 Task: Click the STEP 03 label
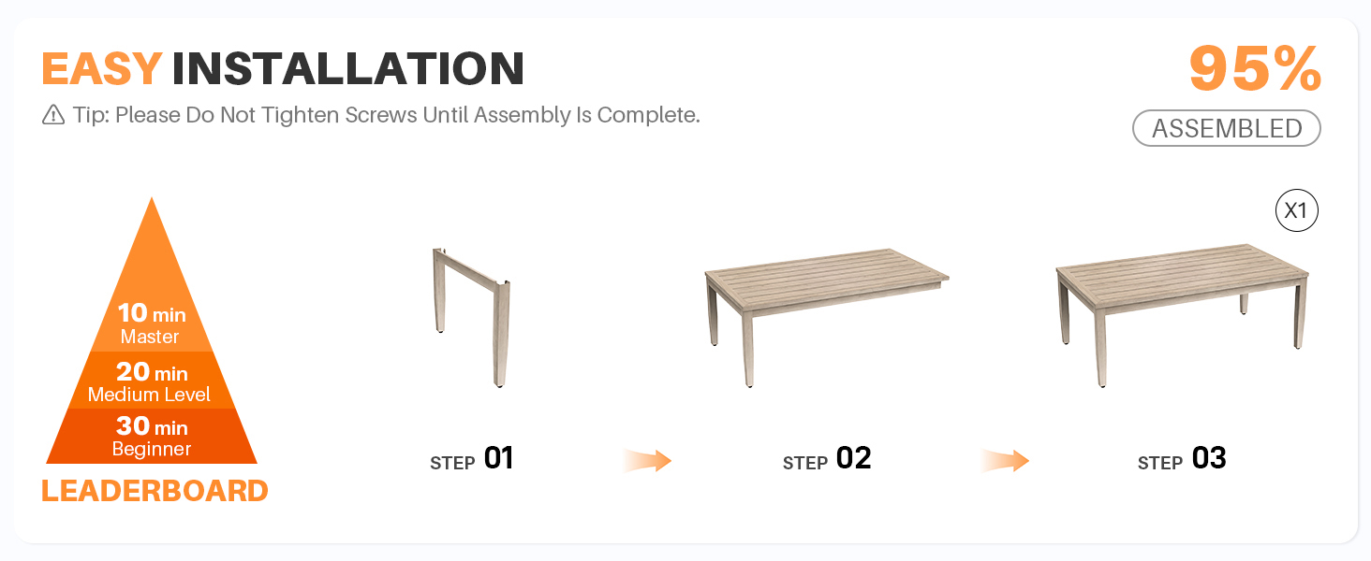coord(1182,460)
